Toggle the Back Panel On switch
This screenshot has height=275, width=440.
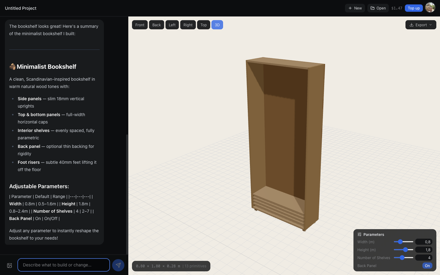click(427, 266)
